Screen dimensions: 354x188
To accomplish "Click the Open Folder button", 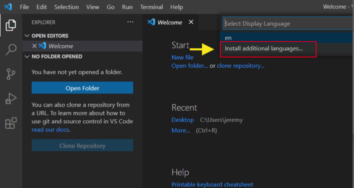I will (82, 88).
